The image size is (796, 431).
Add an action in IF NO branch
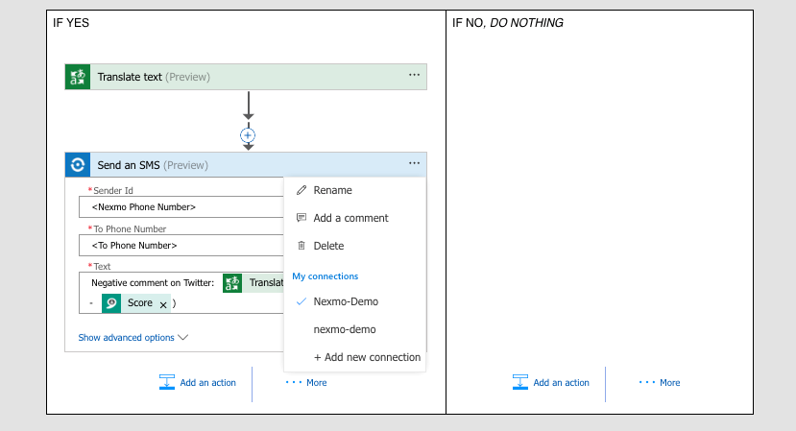click(551, 382)
